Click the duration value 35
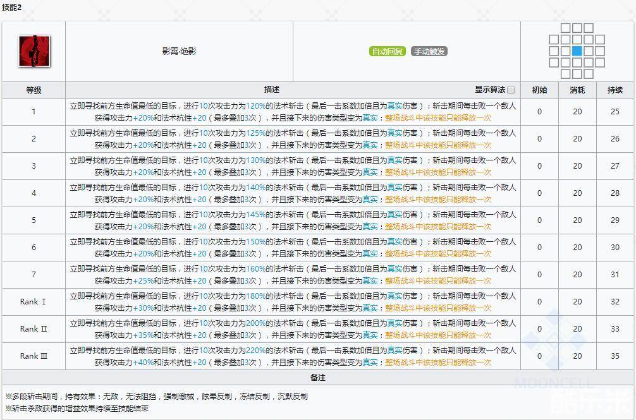The height and width of the screenshot is (420, 636). coord(615,356)
